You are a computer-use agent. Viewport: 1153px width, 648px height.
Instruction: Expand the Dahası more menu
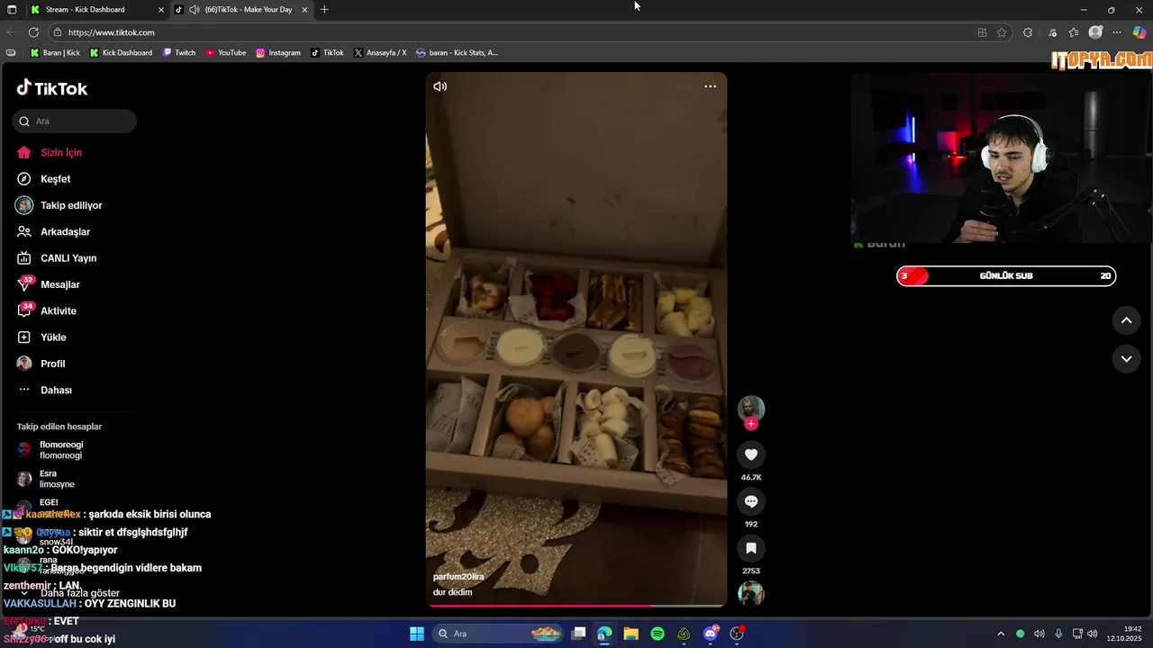click(45, 390)
